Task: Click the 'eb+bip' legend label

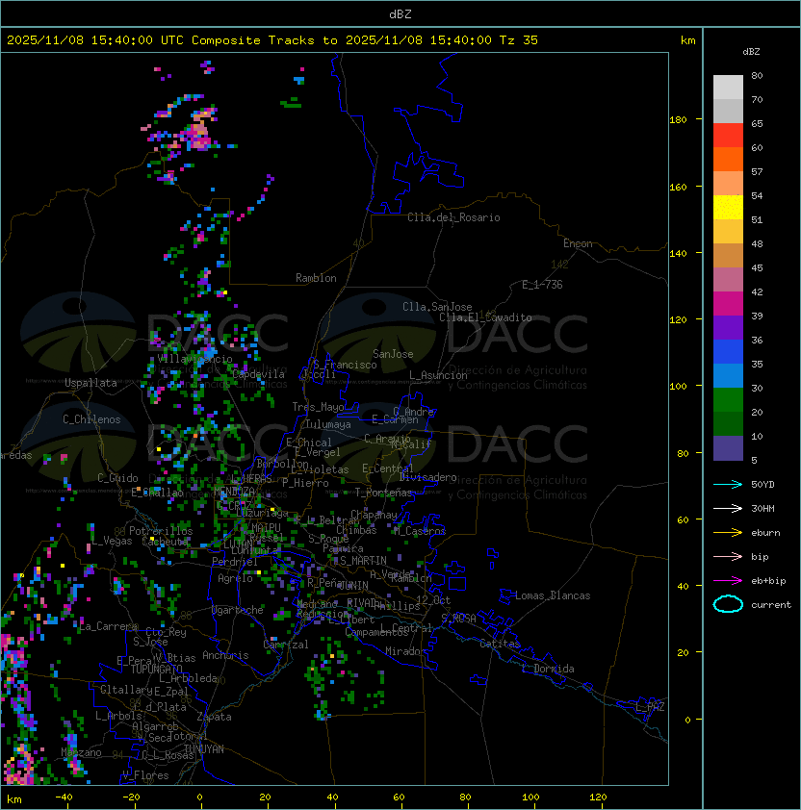Action: coord(768,581)
